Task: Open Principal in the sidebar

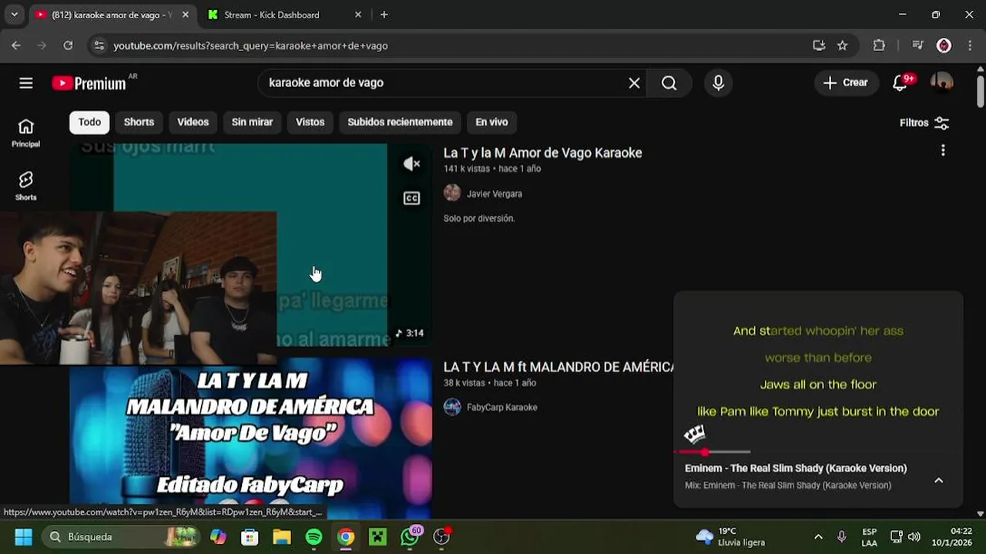Action: (x=25, y=133)
